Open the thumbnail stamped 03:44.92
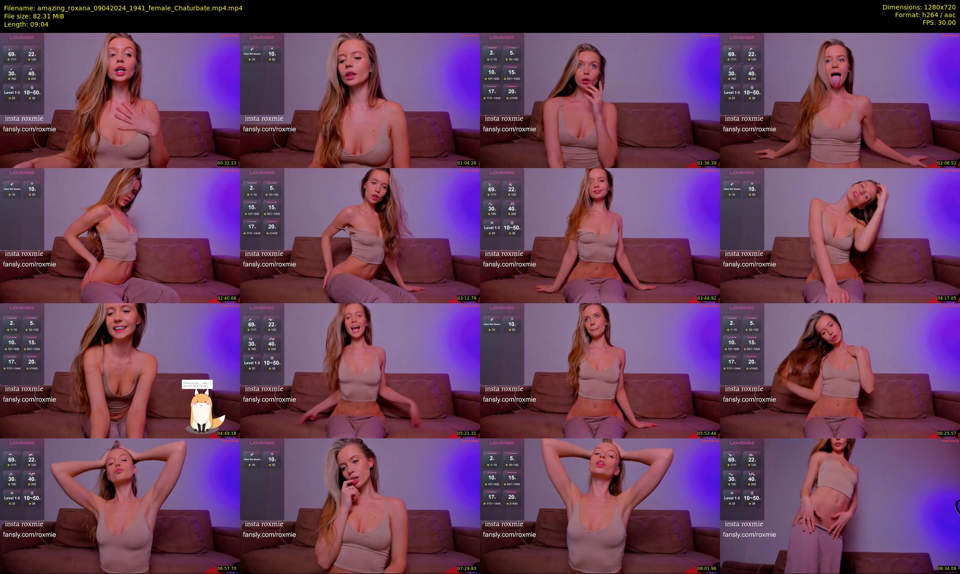This screenshot has width=960, height=574. click(x=600, y=235)
